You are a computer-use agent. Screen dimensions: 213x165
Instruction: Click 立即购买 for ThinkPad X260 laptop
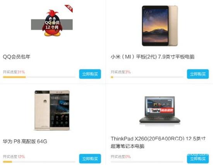pyautogui.click(x=198, y=159)
